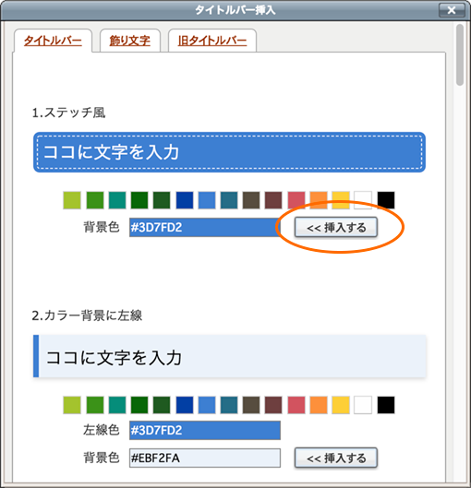Open the 旧タイトルバー tab
Viewport: 471px width, 488px height.
click(x=212, y=41)
